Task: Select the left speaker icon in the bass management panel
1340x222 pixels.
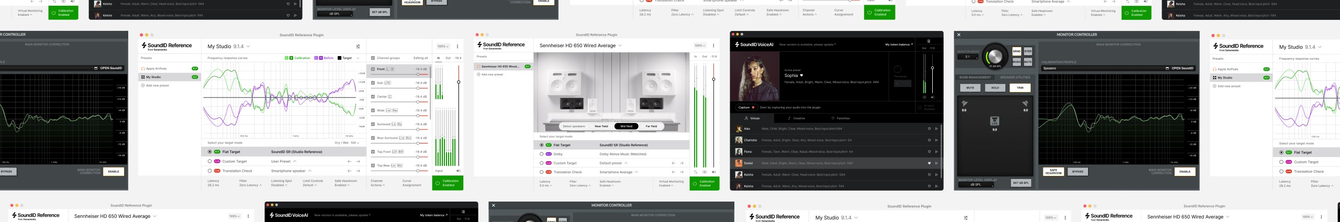Action: 964,104
